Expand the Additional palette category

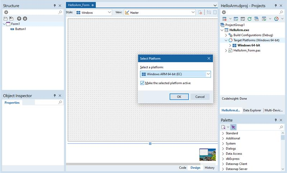pyautogui.click(x=223, y=139)
